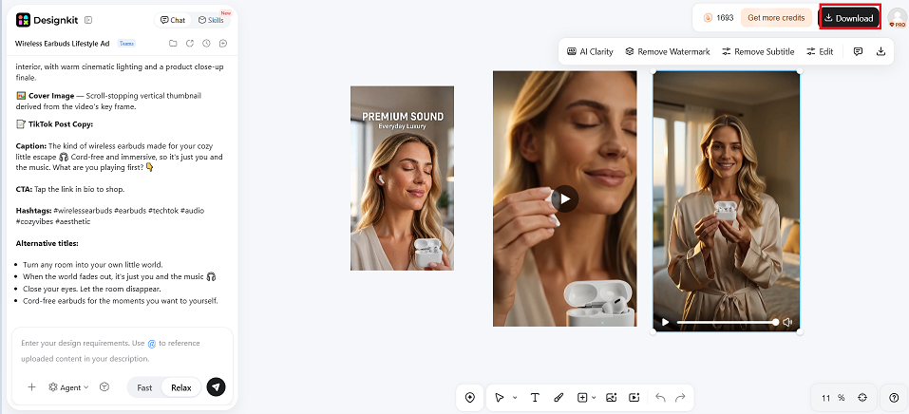
Task: Click the Edit tool
Action: (x=820, y=51)
